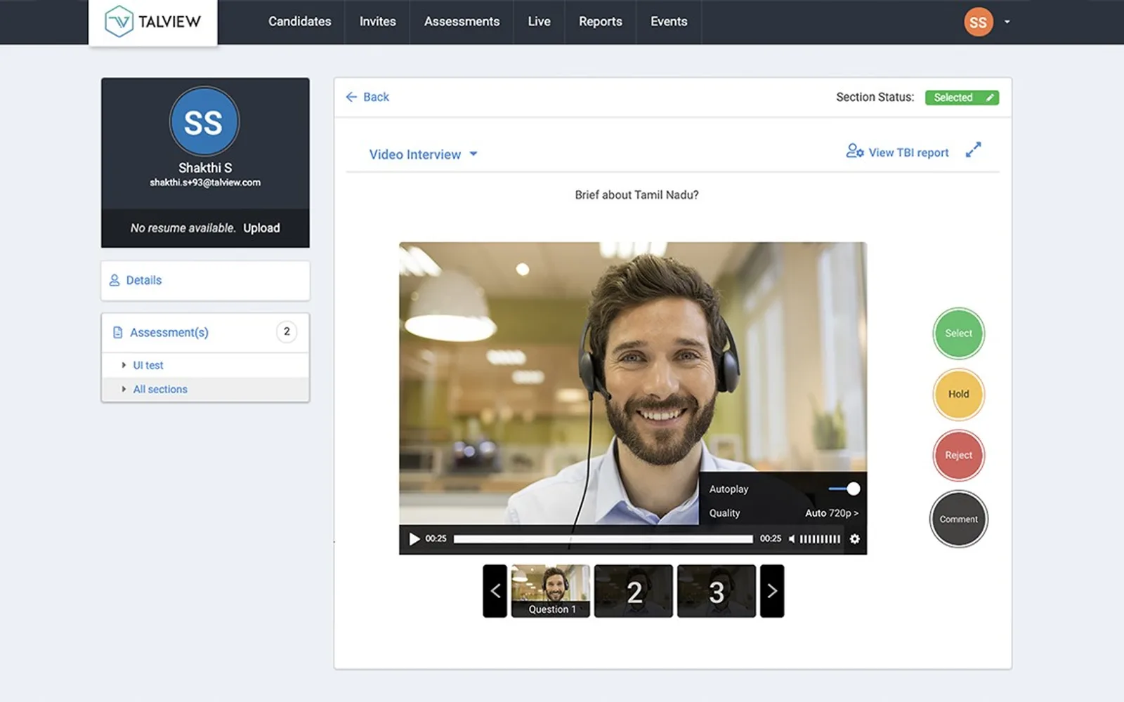Click the assessments count badge 2
The image size is (1124, 702).
tap(287, 331)
